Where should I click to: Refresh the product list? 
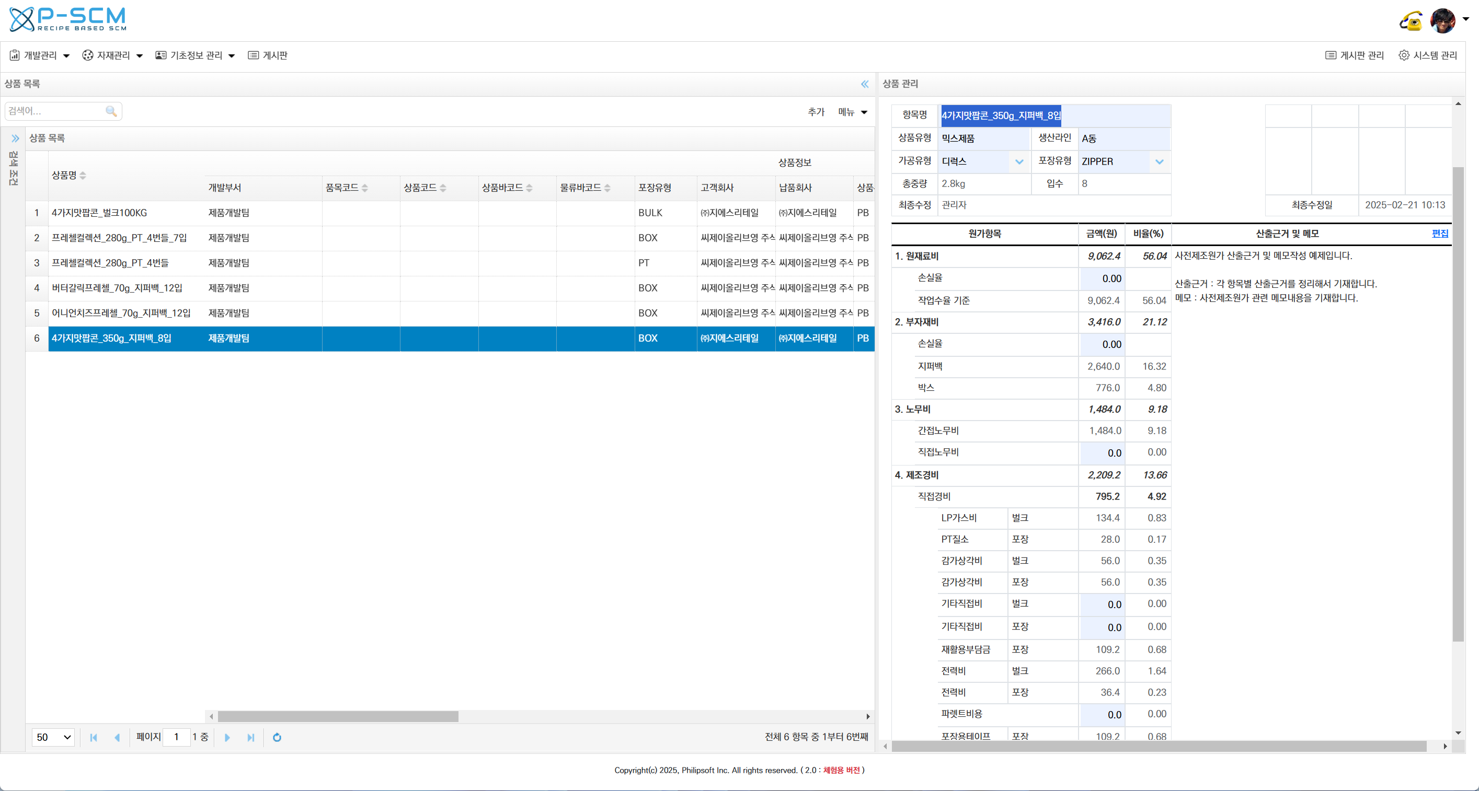(x=277, y=738)
